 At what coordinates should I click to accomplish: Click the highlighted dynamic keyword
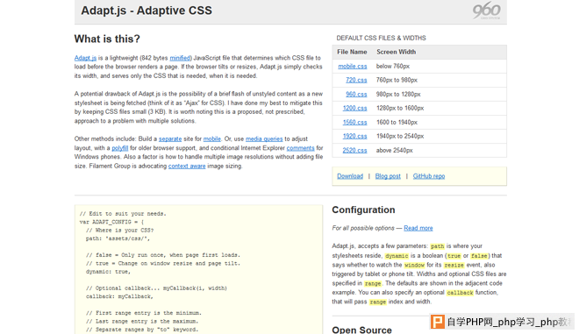click(397, 256)
